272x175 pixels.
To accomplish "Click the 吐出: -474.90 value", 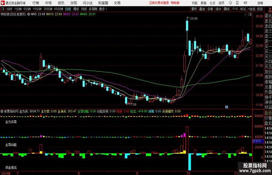I will 139,111.
